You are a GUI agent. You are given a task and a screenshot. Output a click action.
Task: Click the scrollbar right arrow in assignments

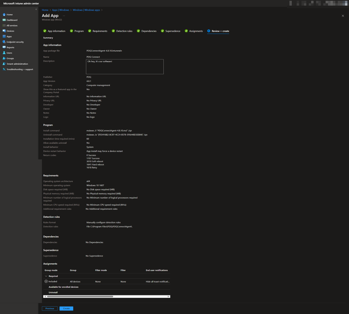click(x=169, y=296)
